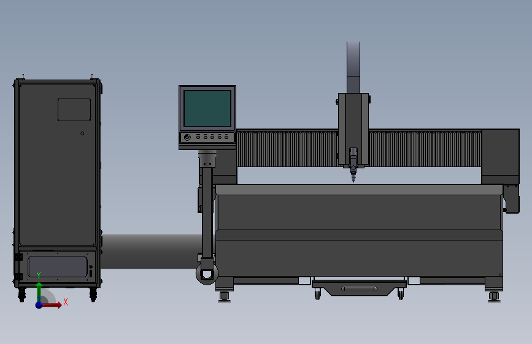Image resolution: width=532 pixels, height=344 pixels.
Task: Select the green monitor screen of the control console
Action: pyautogui.click(x=207, y=108)
